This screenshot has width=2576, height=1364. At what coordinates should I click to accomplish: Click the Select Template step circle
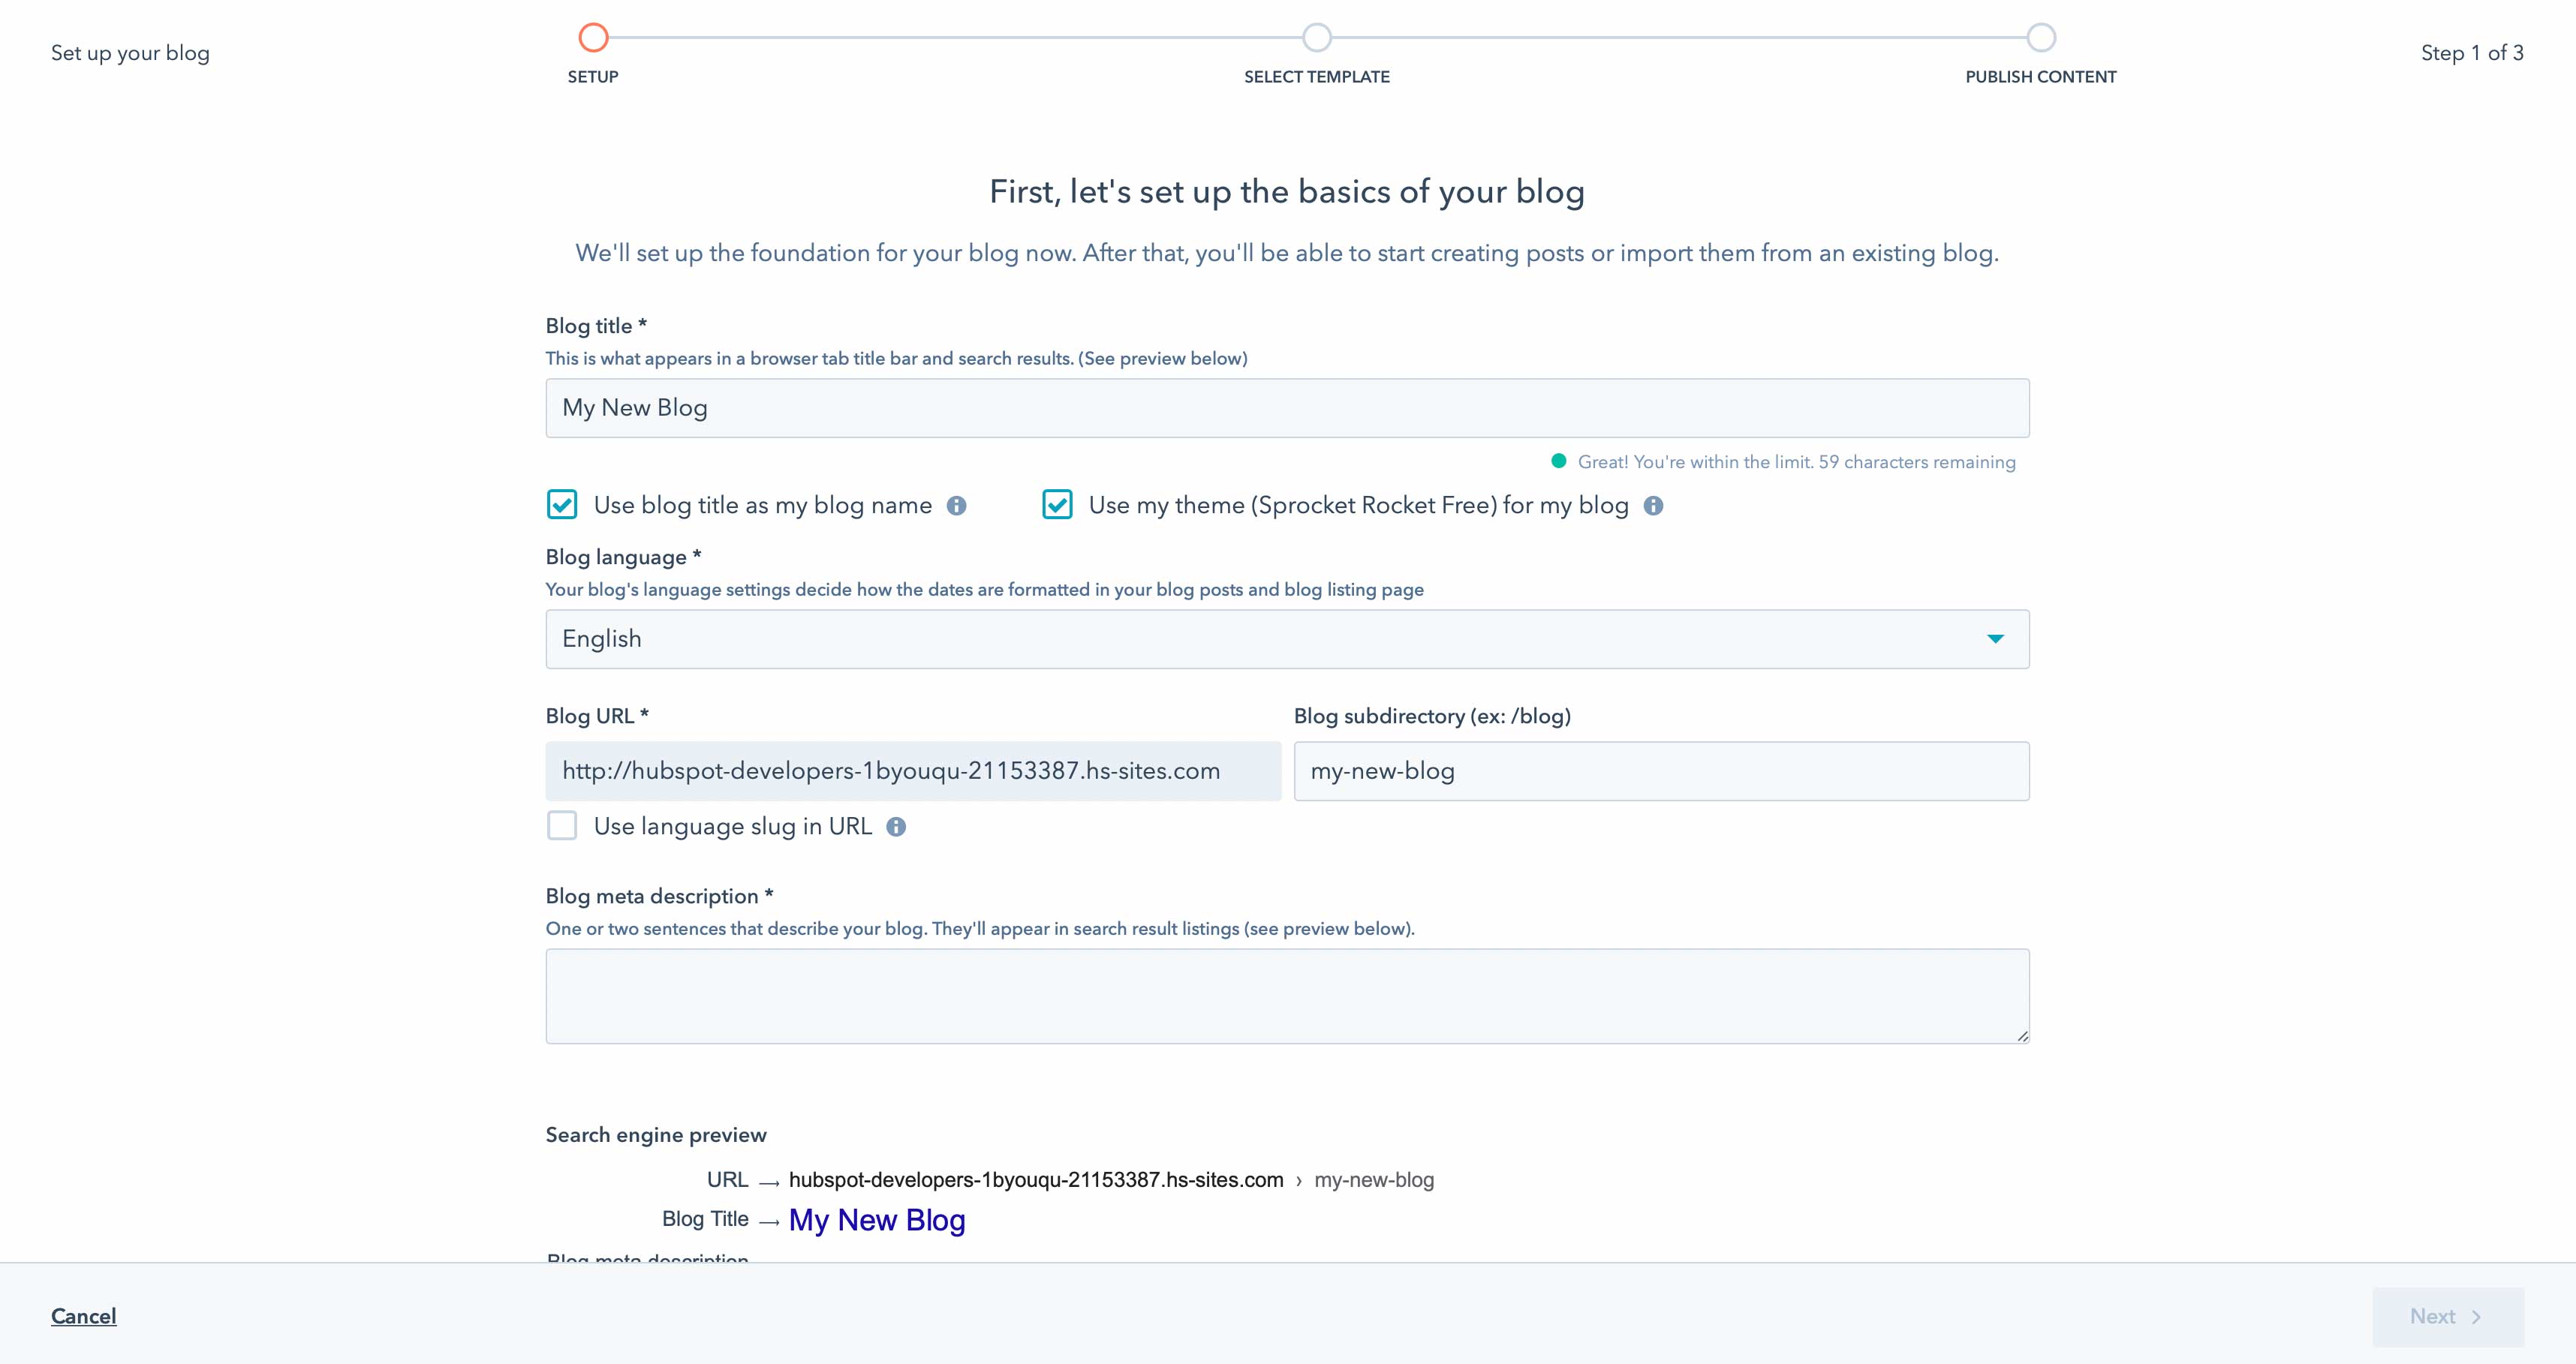[1316, 35]
